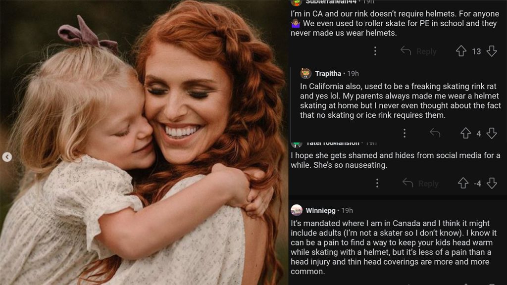Open the mother and daughter photo
The width and height of the screenshot is (507, 285).
[x=144, y=142]
